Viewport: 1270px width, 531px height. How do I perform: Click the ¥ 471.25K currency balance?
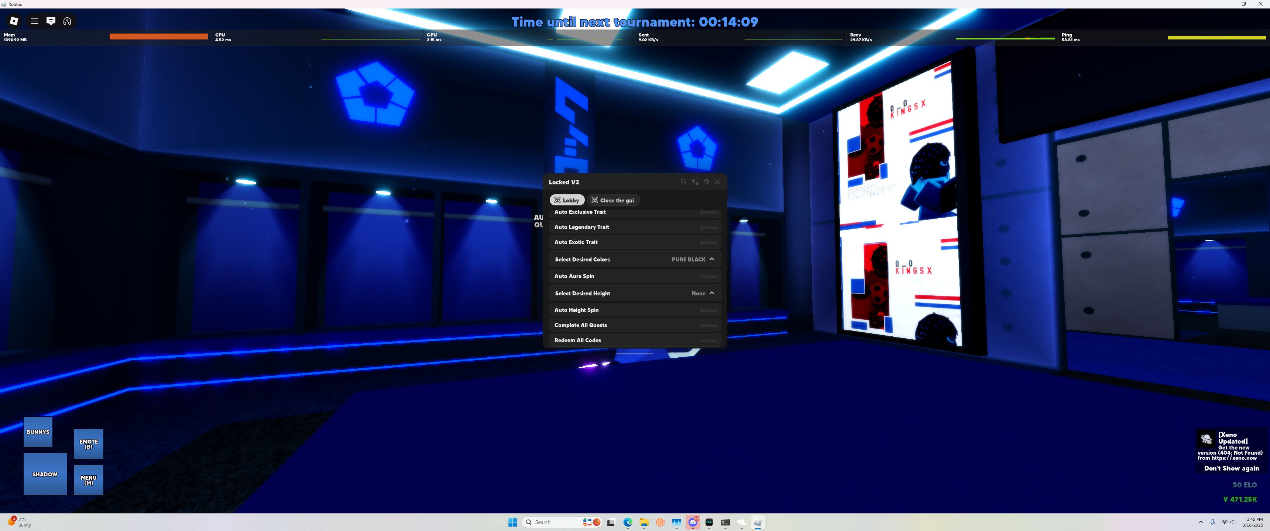[x=1240, y=500]
